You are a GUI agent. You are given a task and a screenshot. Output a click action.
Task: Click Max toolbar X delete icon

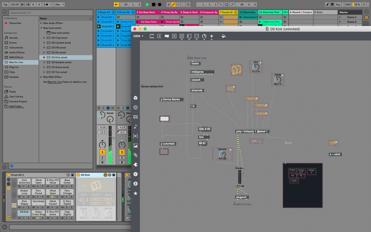click(174, 36)
